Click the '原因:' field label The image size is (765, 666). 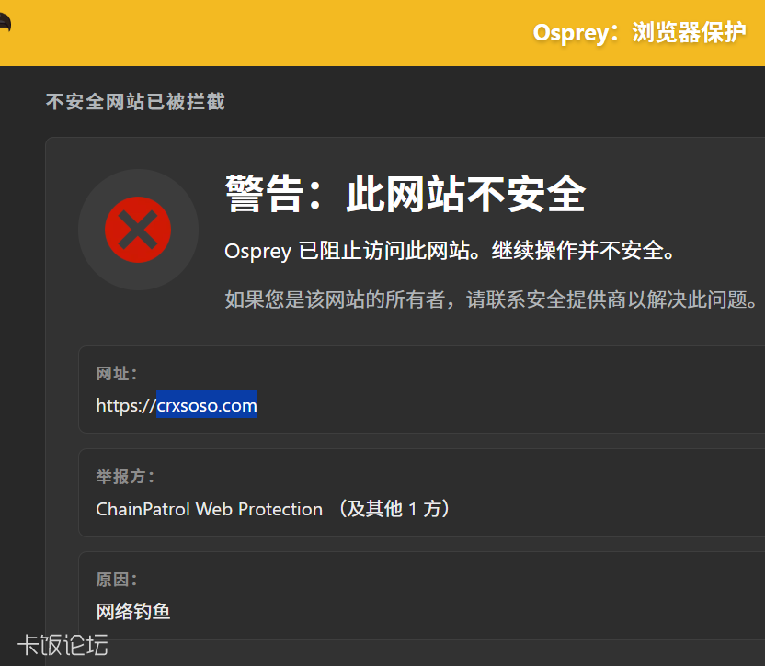(117, 580)
